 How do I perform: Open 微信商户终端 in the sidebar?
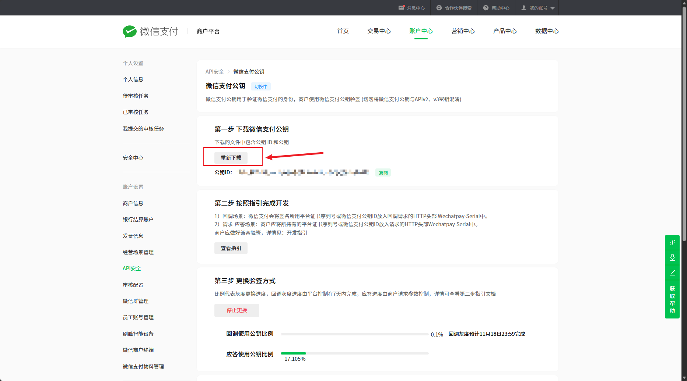pyautogui.click(x=138, y=350)
